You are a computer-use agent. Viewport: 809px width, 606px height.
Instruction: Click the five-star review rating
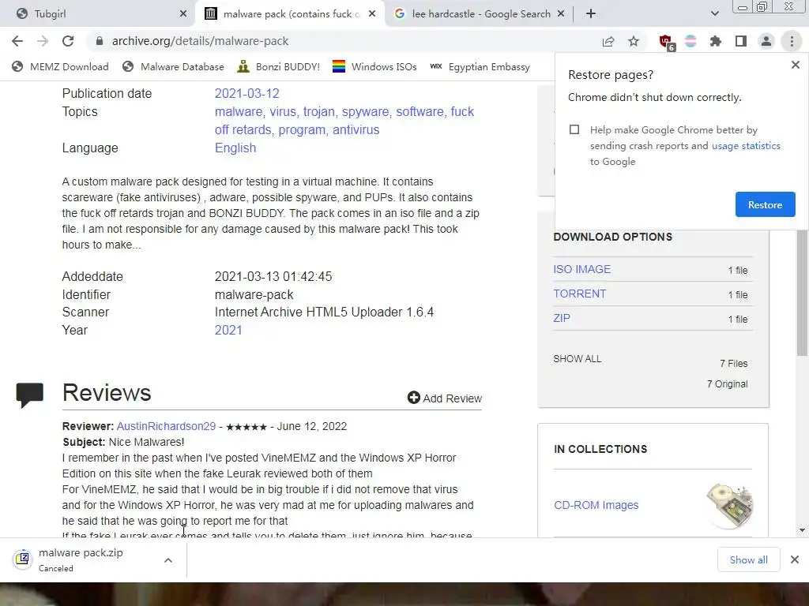click(x=246, y=427)
